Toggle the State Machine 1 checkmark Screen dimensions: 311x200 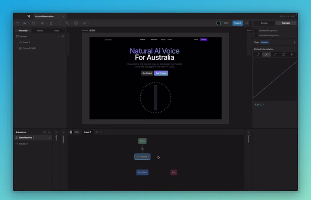click(x=50, y=138)
